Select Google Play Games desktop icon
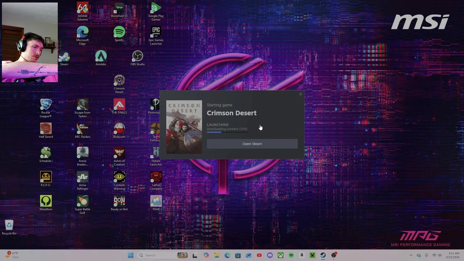Image resolution: width=464 pixels, height=261 pixels. pos(156,12)
